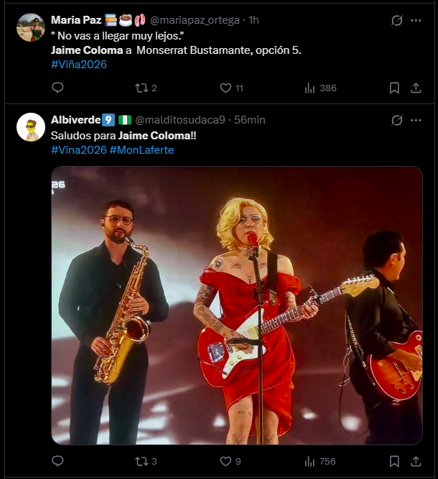Reply to Maria Paz's tweet
Screen dimensions: 438x479
click(58, 88)
